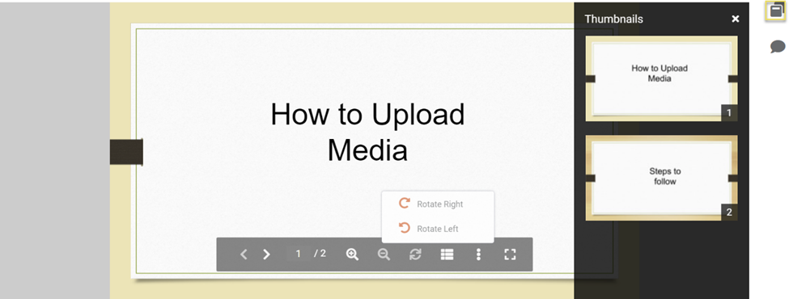The image size is (789, 299).
Task: Select the 'Steps to follow' thumbnail
Action: click(661, 178)
